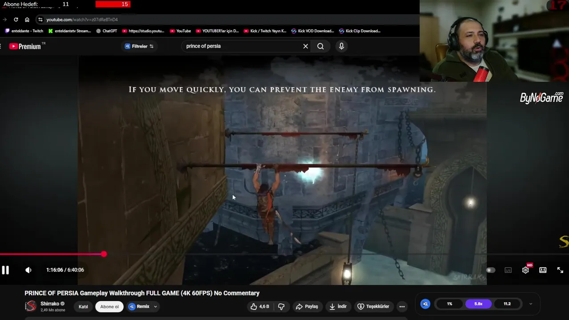Open the Shirrako channel name link
The height and width of the screenshot is (320, 569).
click(50, 304)
